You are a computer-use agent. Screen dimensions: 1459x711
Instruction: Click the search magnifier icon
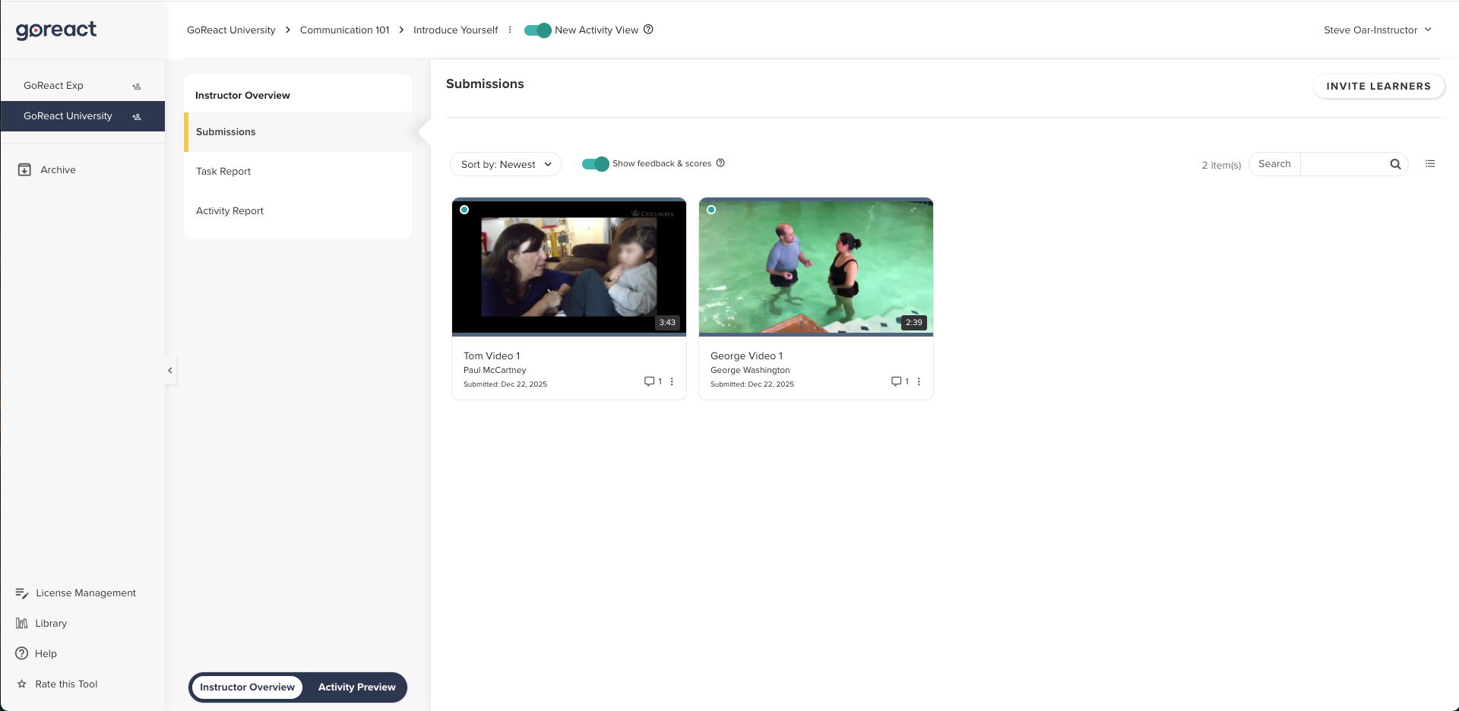(x=1395, y=164)
